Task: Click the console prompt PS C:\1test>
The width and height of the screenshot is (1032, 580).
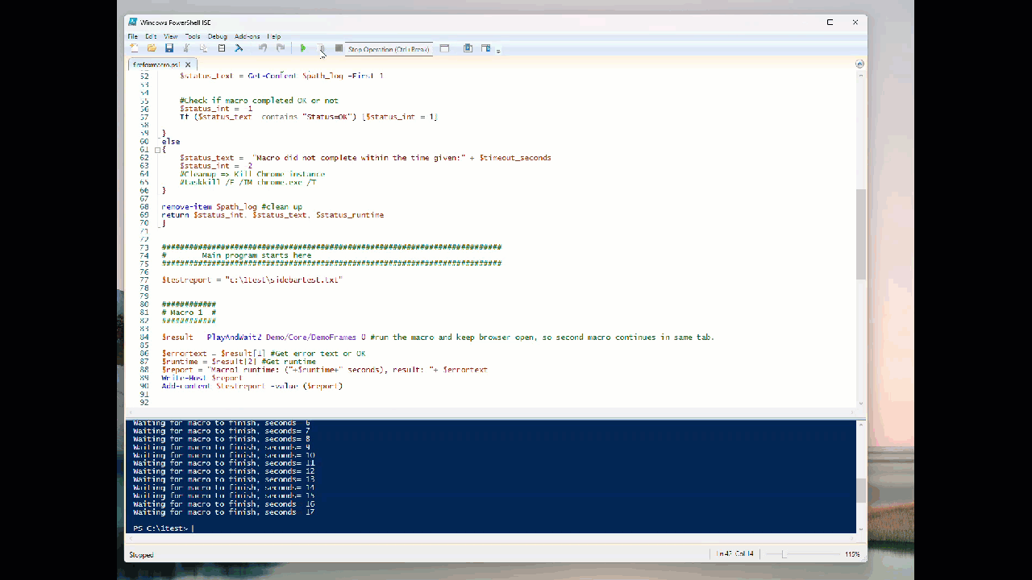Action: pyautogui.click(x=160, y=528)
